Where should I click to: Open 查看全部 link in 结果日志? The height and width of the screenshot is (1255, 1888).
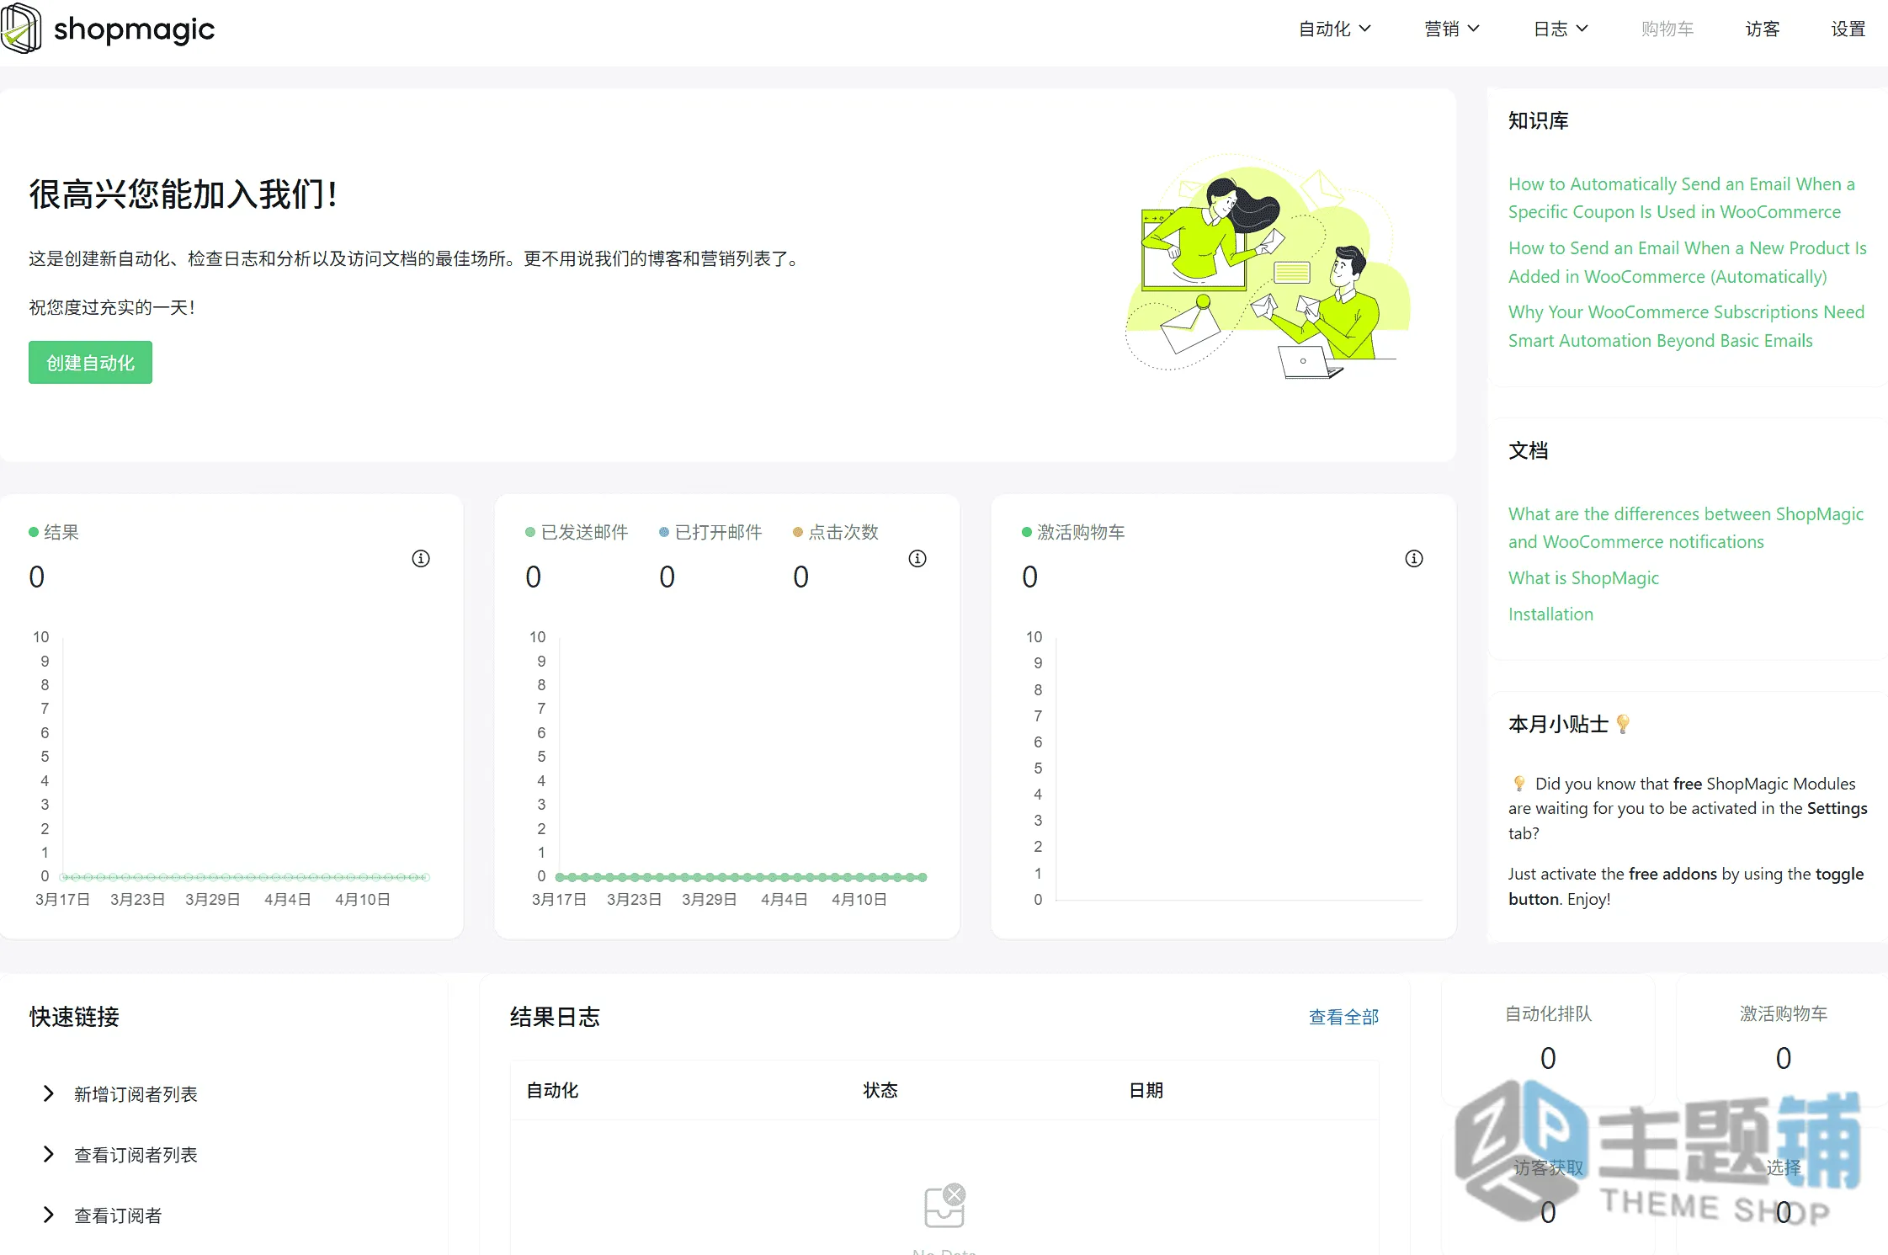(x=1344, y=1017)
